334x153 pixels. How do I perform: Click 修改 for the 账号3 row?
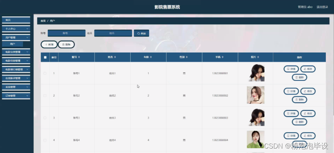[x=308, y=114]
